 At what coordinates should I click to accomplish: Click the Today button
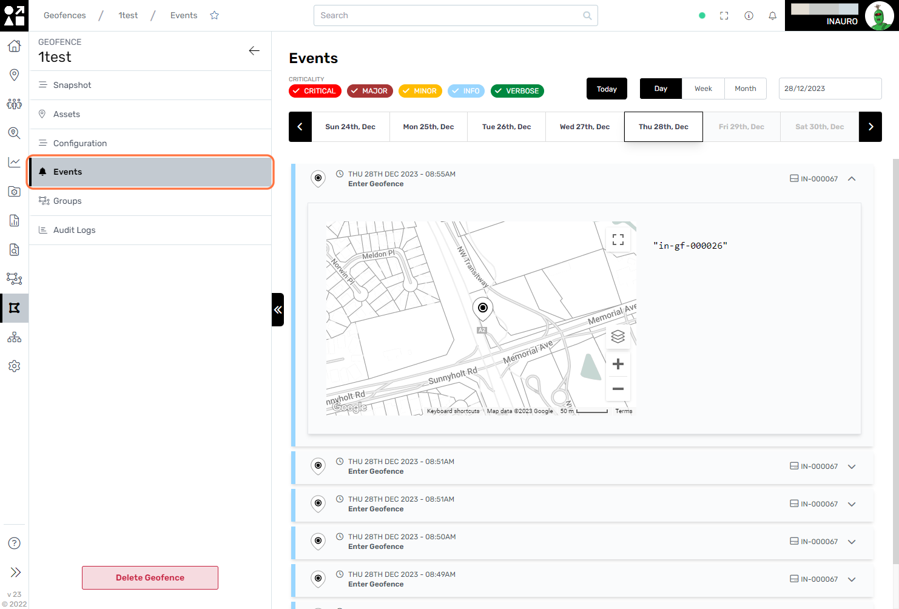tap(607, 89)
